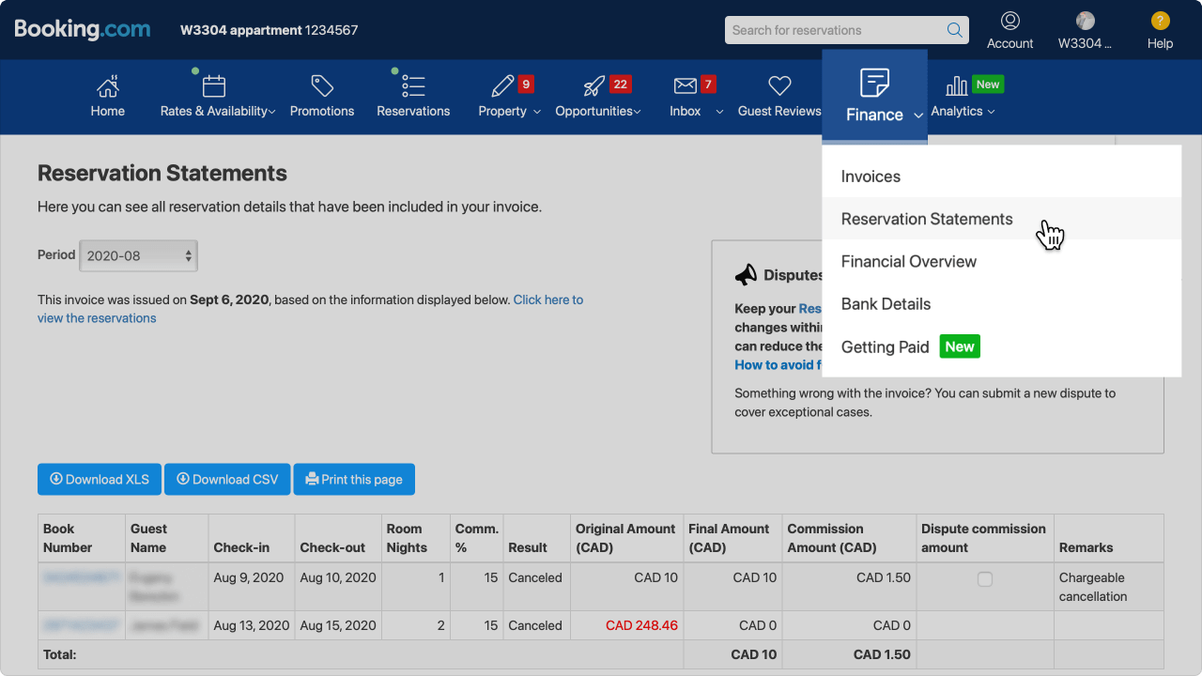This screenshot has width=1202, height=676.
Task: Click the Download XLS button
Action: pos(99,479)
